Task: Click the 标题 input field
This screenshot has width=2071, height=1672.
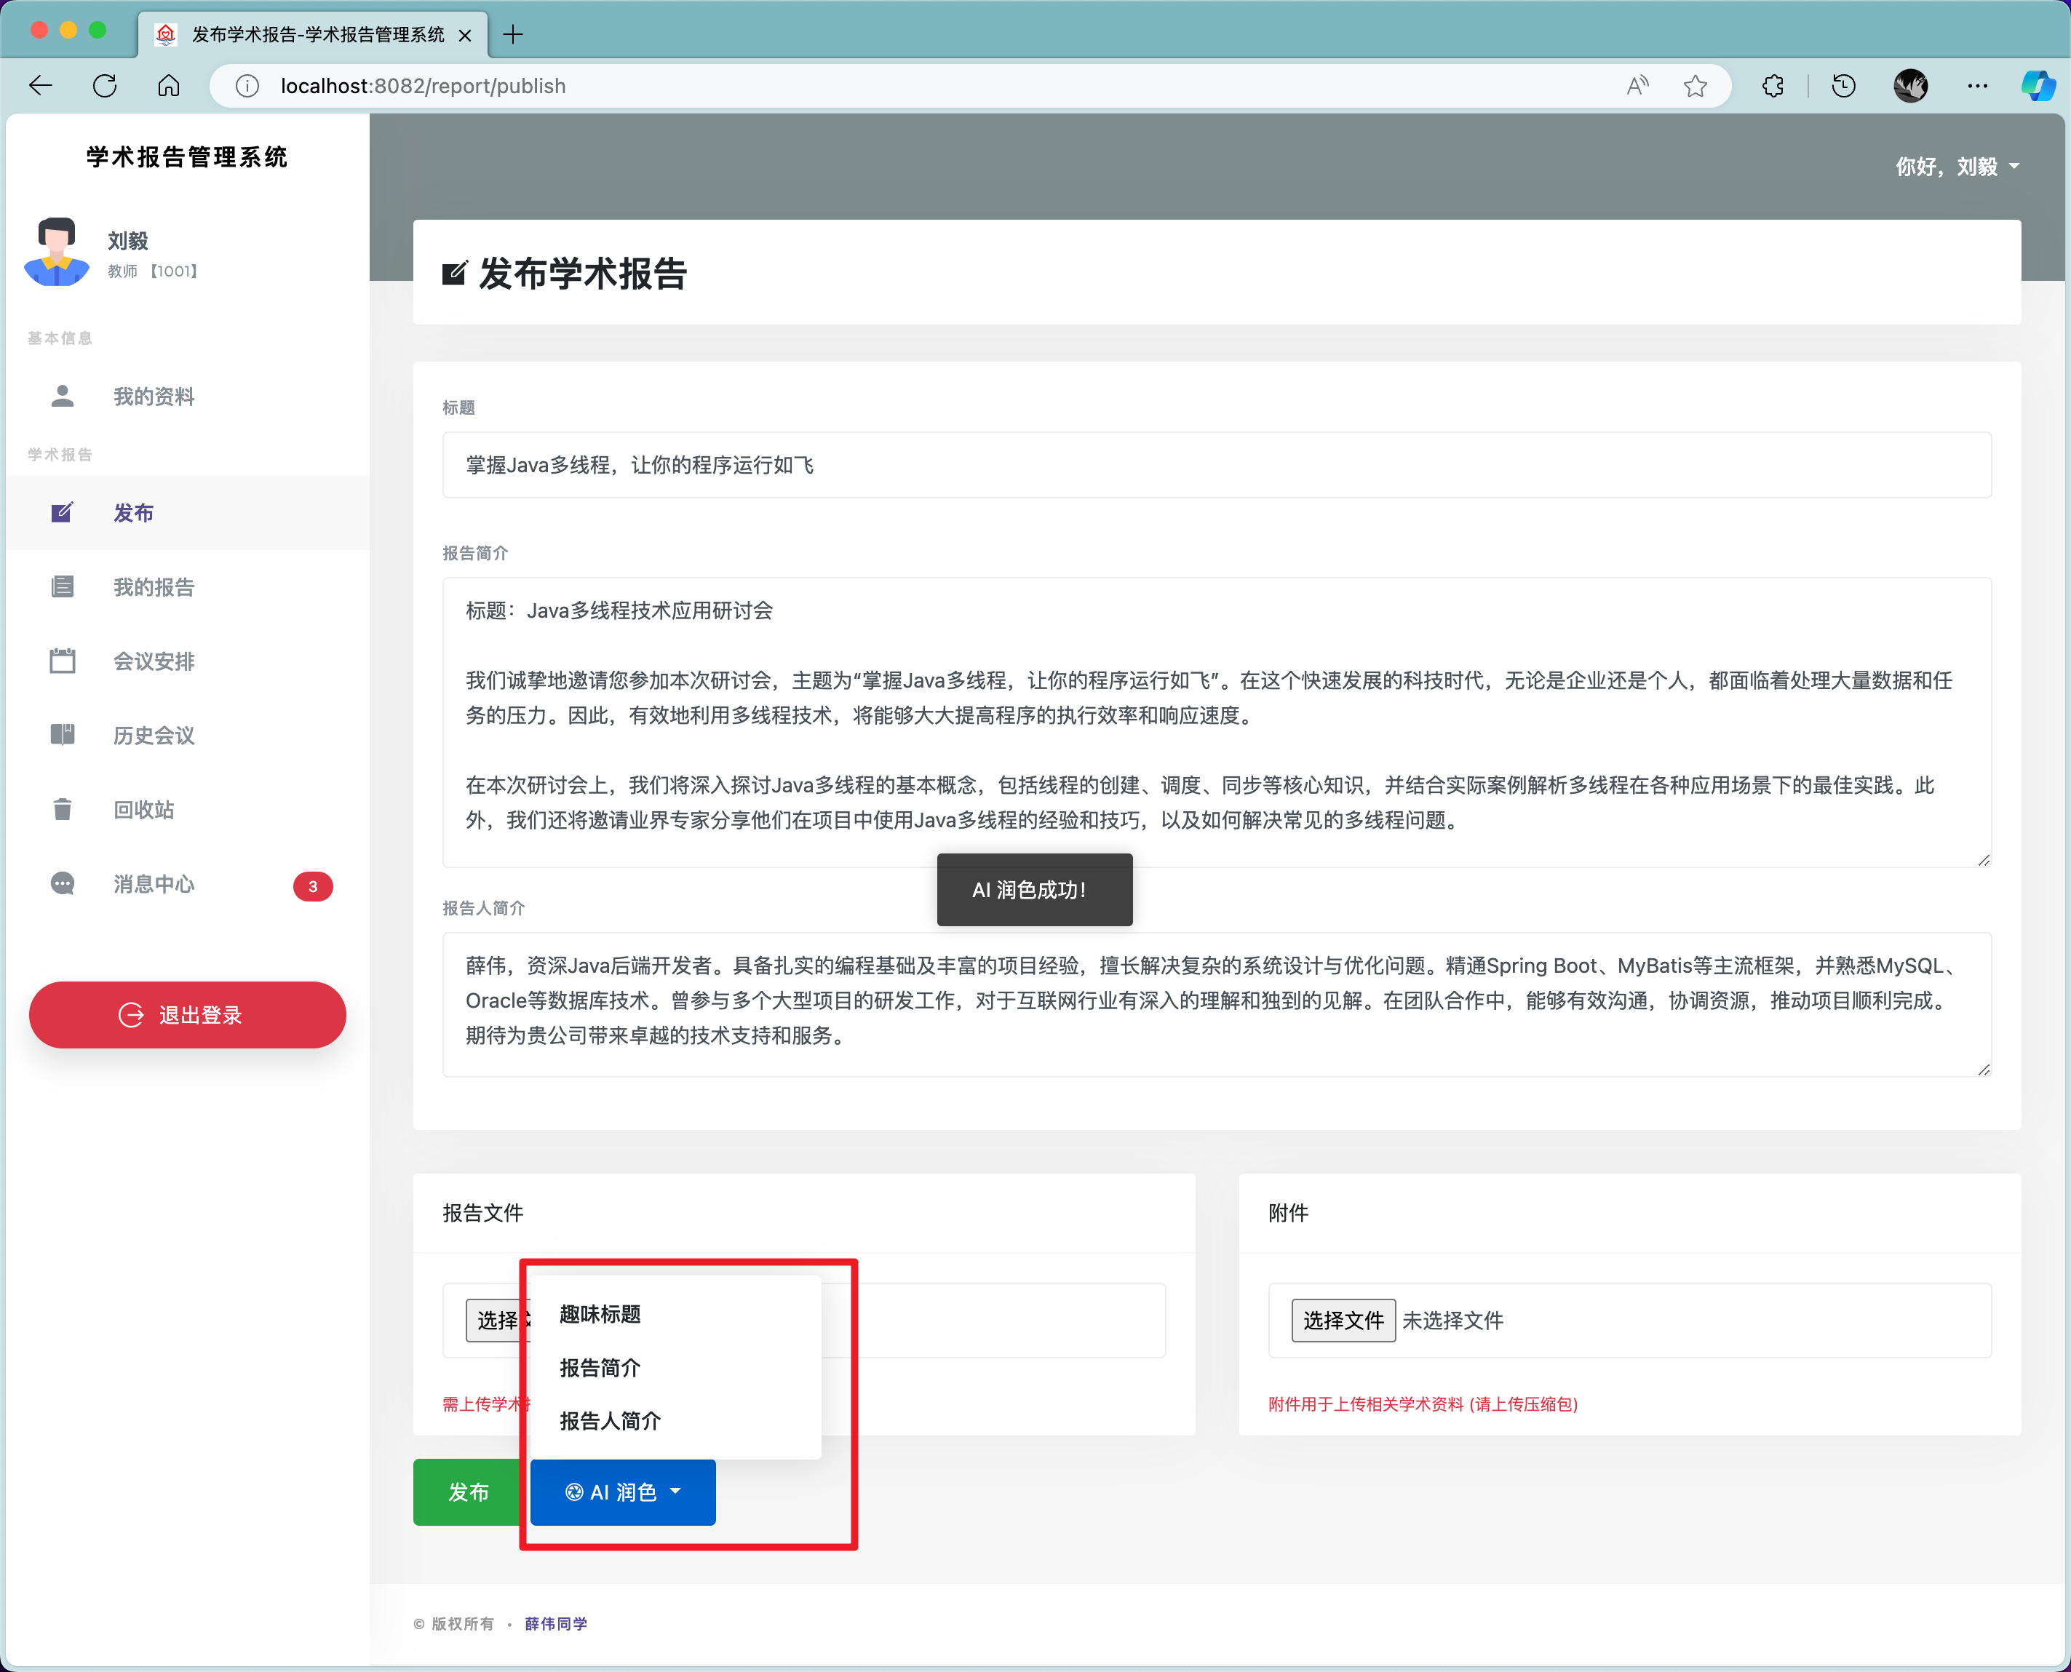Action: point(1216,465)
